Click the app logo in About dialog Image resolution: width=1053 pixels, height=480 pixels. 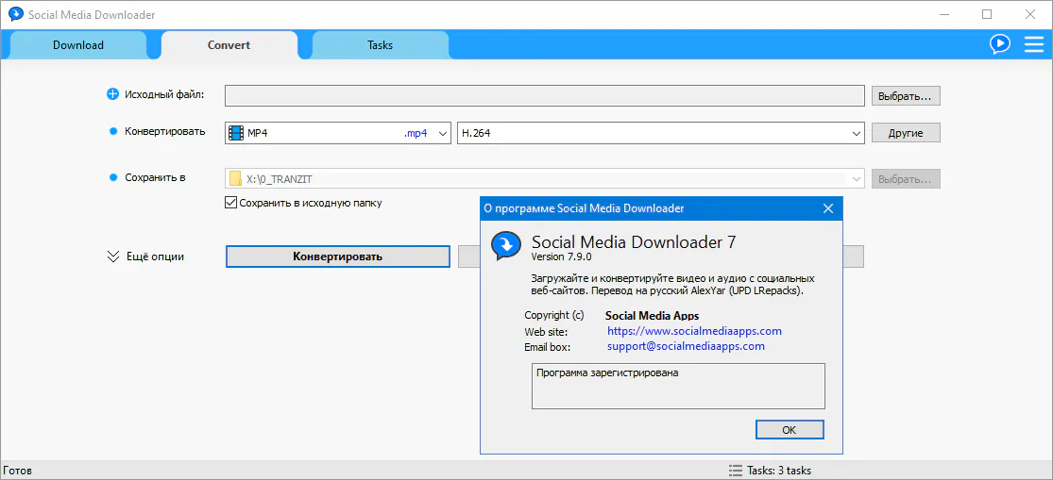point(507,247)
